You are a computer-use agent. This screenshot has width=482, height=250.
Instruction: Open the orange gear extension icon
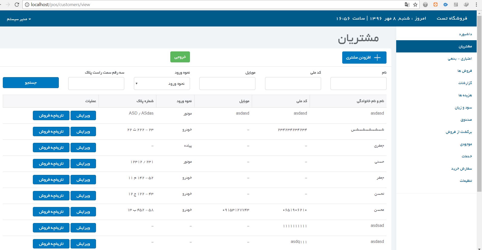436,5
